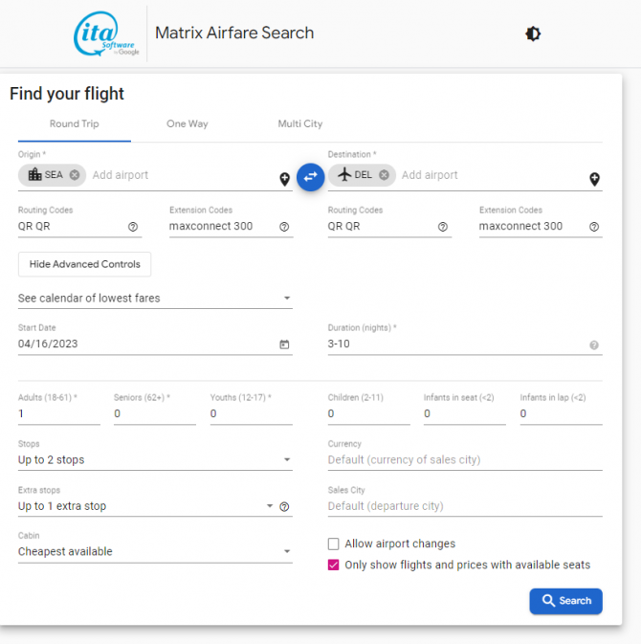Open the Start Date calendar picker icon
The height and width of the screenshot is (644, 641).
coord(284,344)
